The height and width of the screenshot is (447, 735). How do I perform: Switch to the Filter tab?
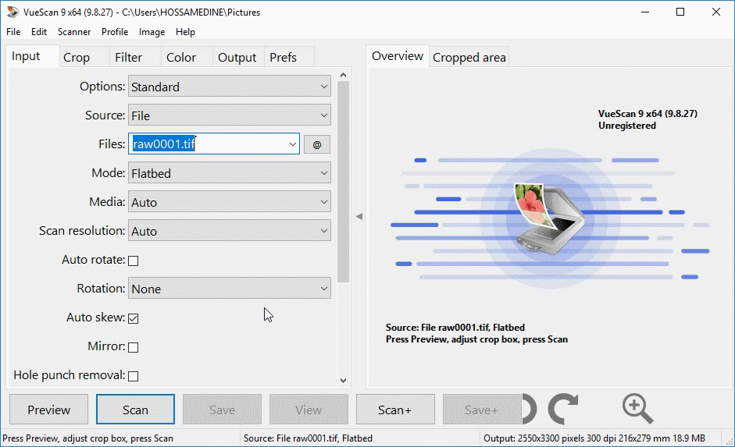coord(135,58)
